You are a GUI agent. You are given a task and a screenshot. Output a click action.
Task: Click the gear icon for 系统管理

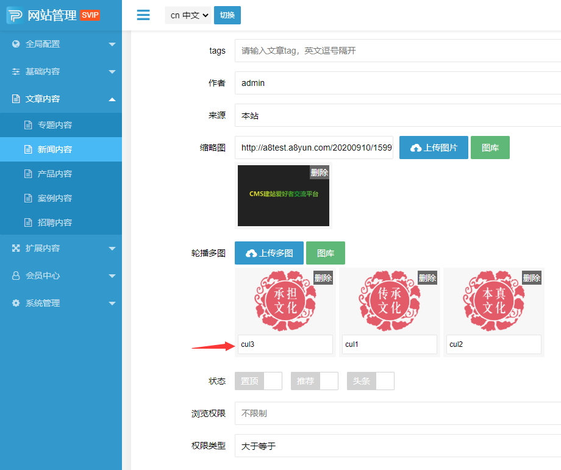[15, 303]
